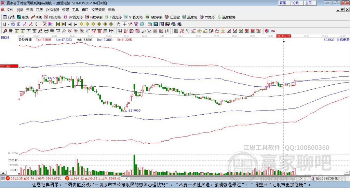Select the spiral cycle tool

click(35, 31)
